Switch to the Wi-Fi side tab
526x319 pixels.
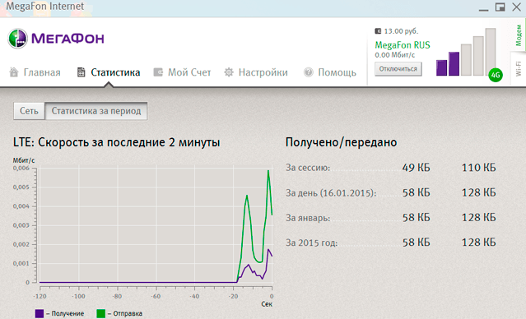[519, 68]
